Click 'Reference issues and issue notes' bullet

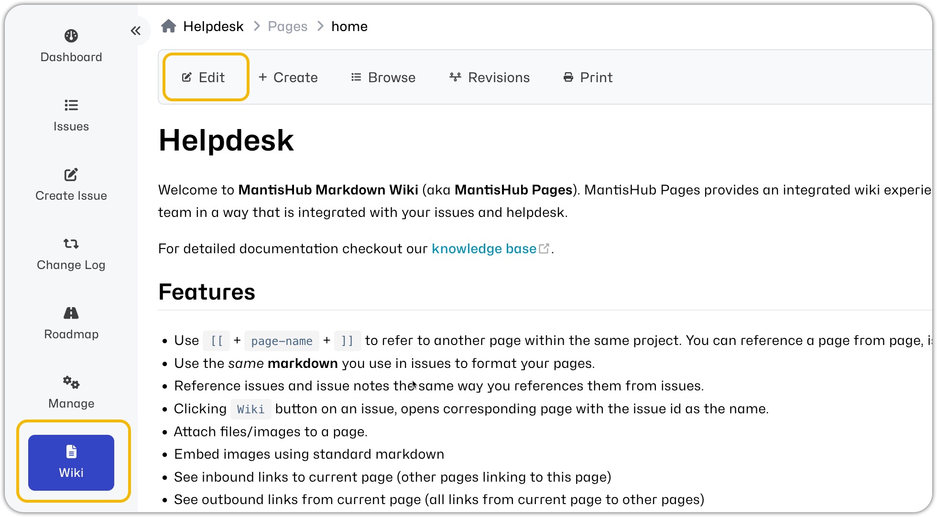click(x=439, y=386)
